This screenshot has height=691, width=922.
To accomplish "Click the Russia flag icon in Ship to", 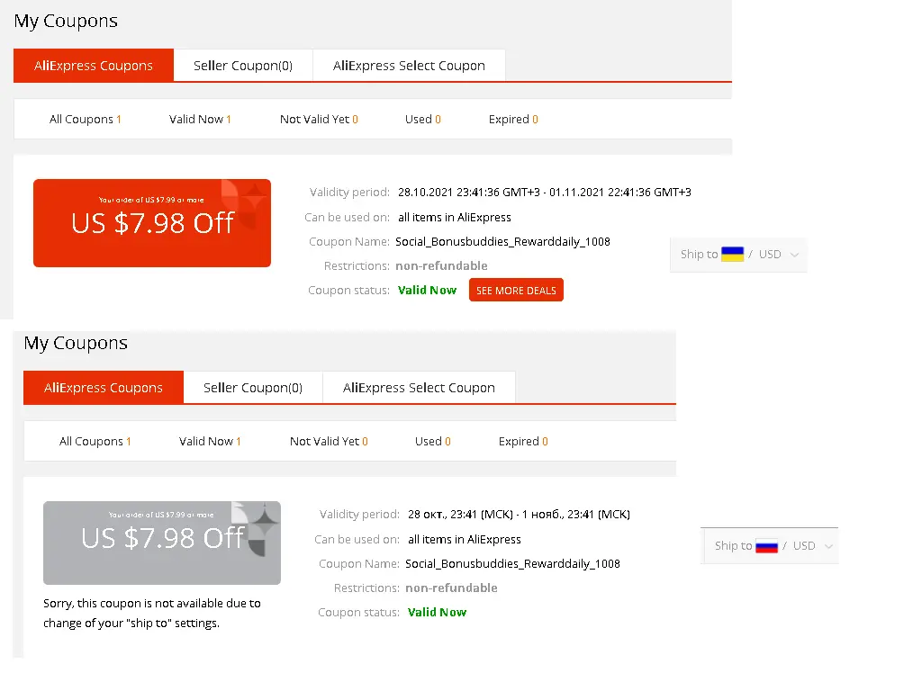I will click(x=766, y=546).
